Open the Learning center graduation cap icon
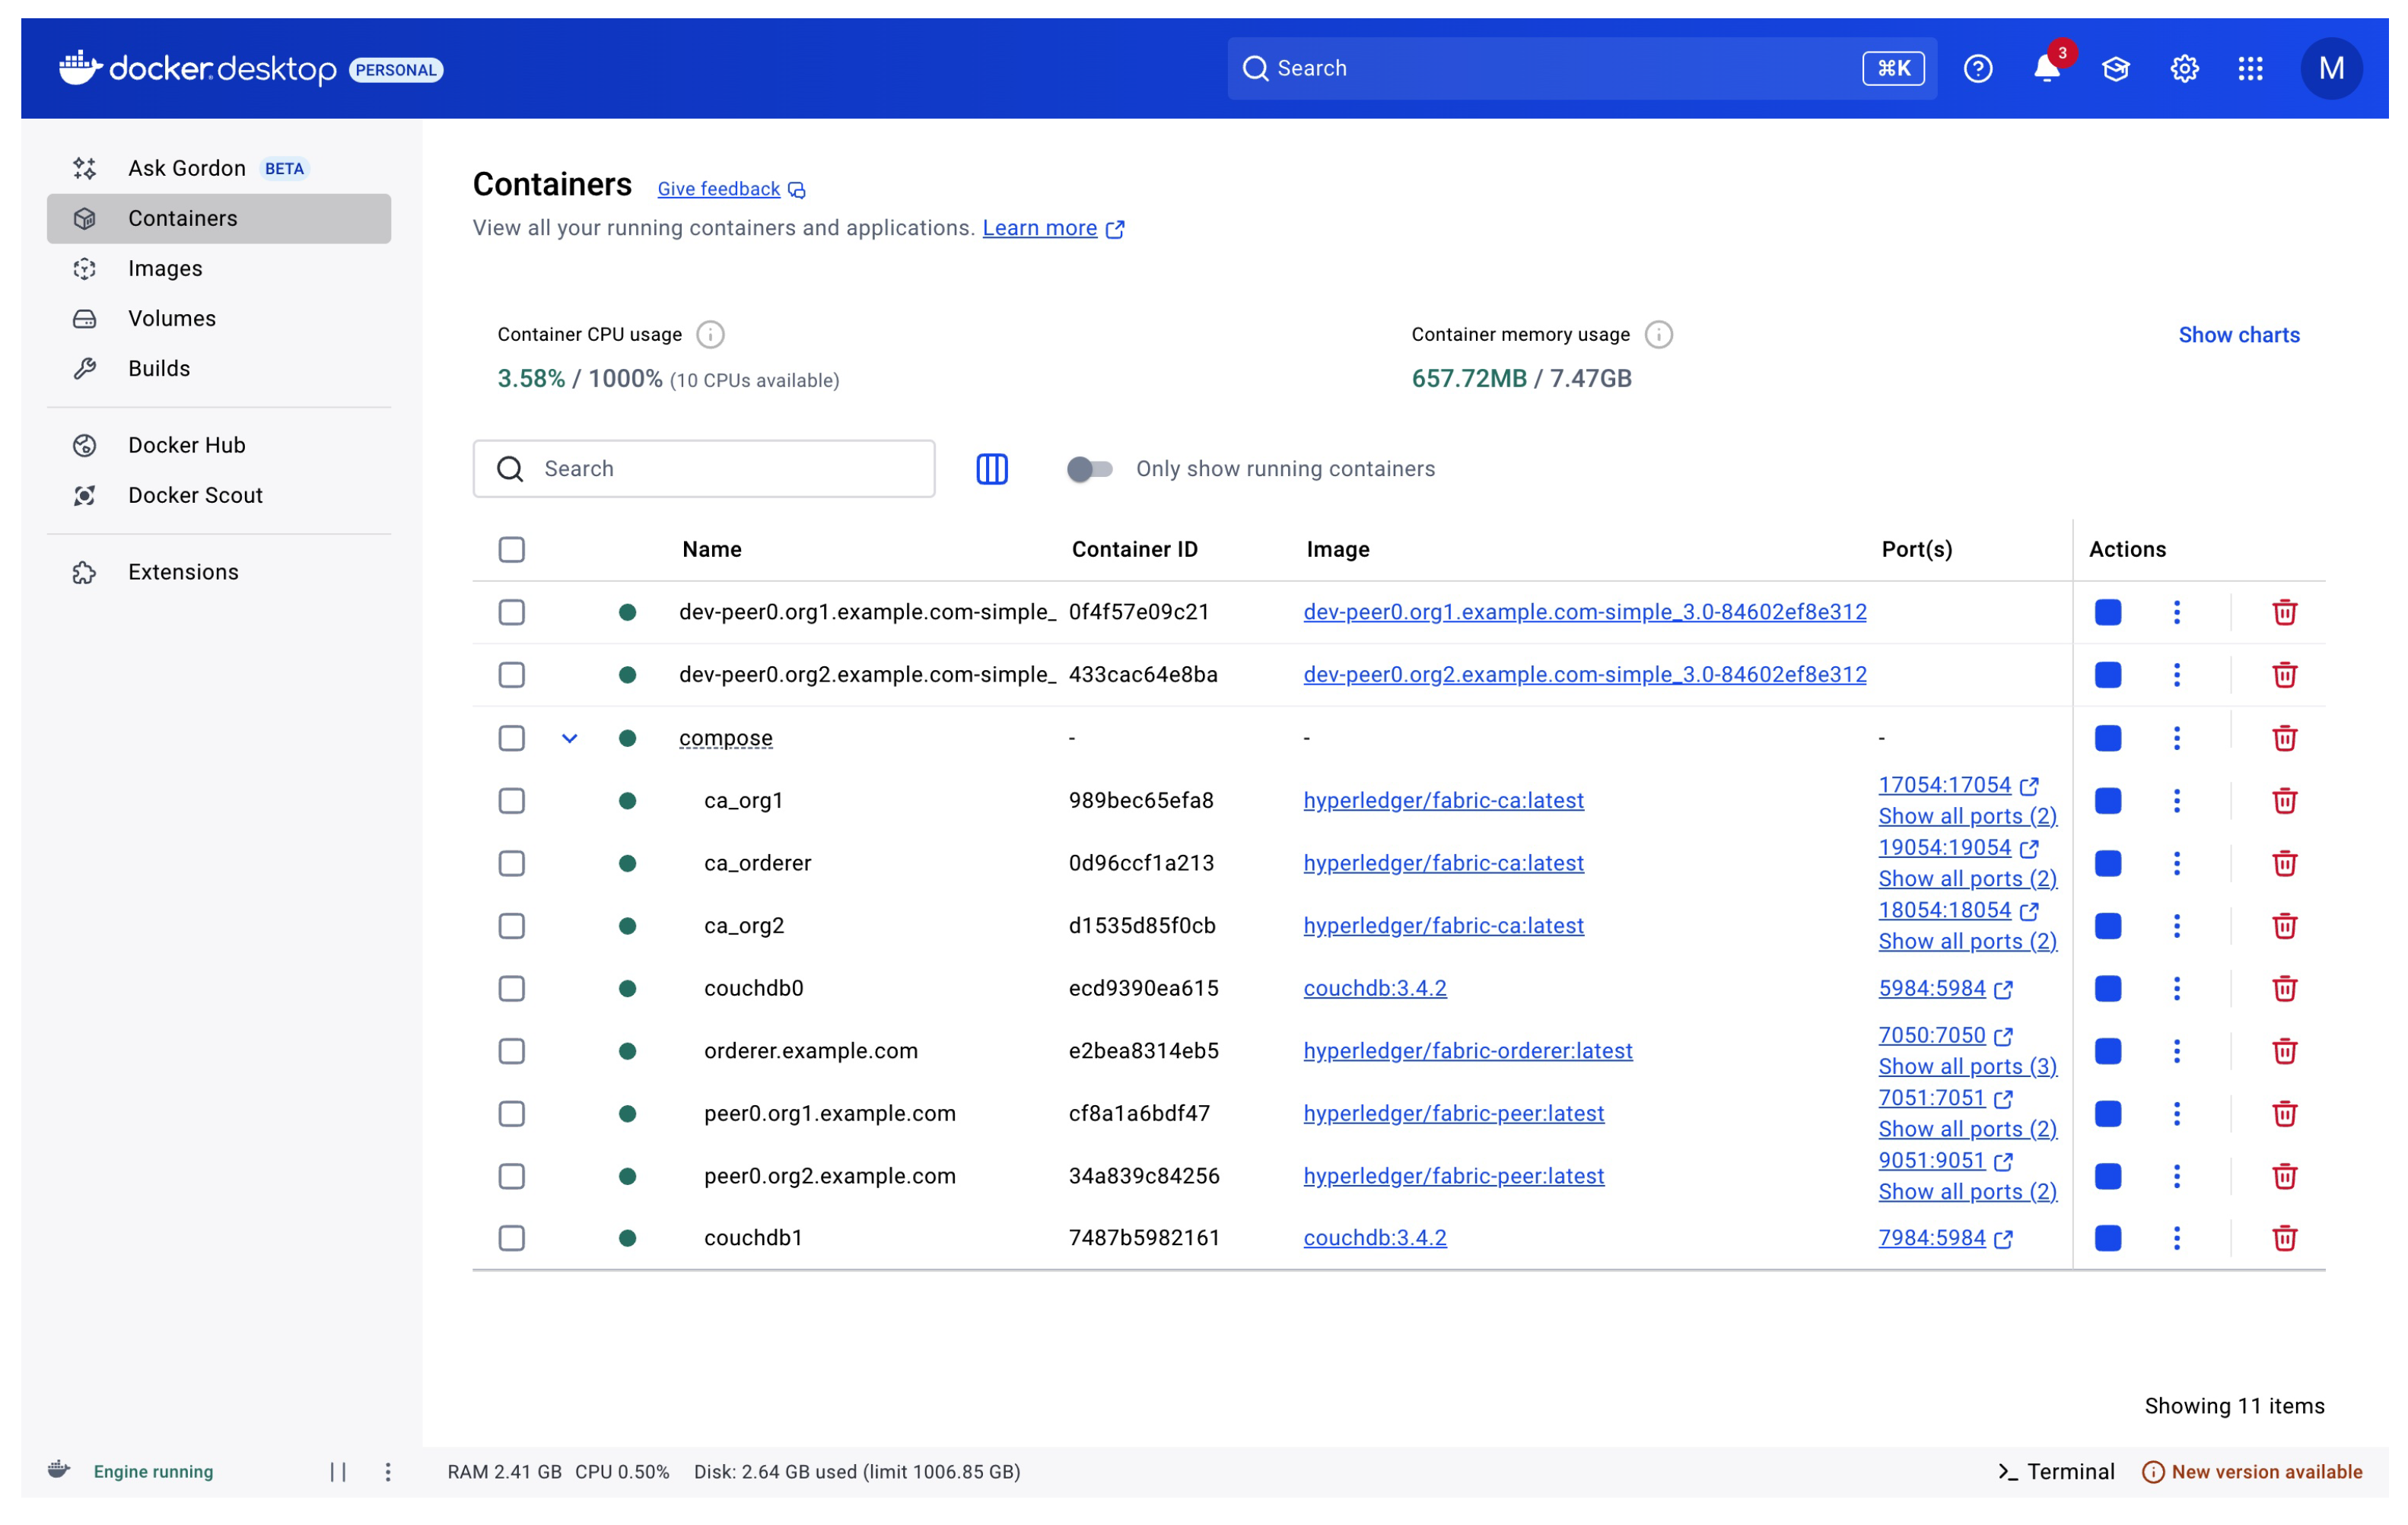2408x1525 pixels. pos(2115,68)
